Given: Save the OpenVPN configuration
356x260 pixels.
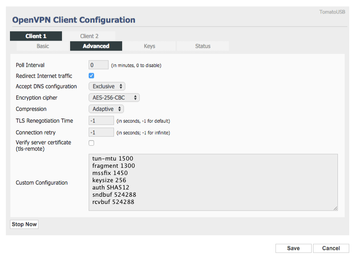Looking at the screenshot, I should [293, 248].
